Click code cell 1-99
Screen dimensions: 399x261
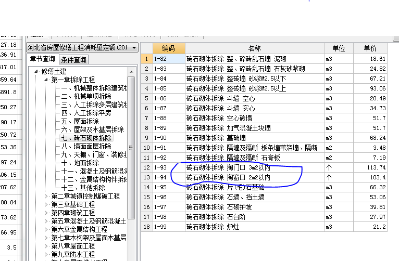[169, 227]
